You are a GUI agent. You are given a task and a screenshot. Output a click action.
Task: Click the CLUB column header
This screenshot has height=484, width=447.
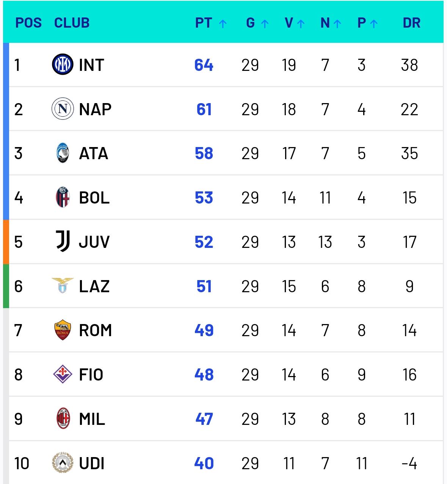[72, 23]
